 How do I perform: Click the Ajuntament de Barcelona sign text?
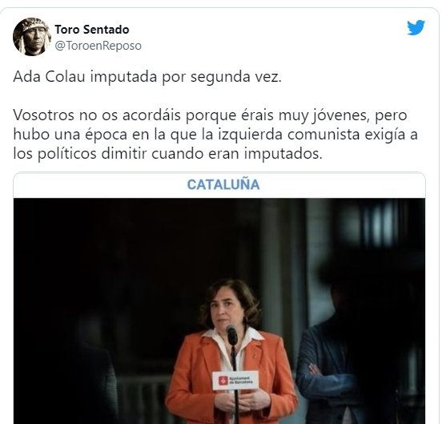tap(241, 380)
